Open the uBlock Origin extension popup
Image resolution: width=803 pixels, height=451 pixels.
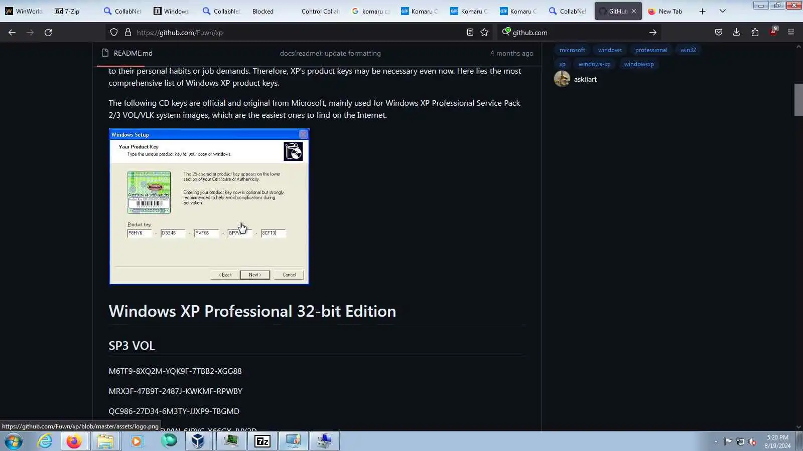click(773, 32)
